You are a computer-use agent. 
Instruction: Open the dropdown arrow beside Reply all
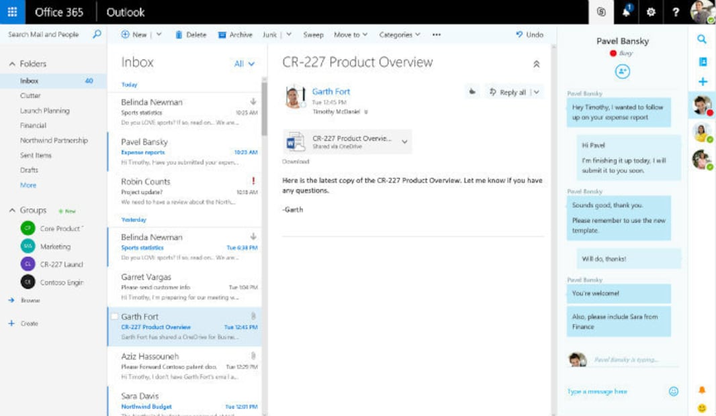(x=537, y=92)
